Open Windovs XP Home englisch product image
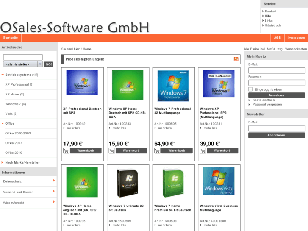 pos(82,182)
